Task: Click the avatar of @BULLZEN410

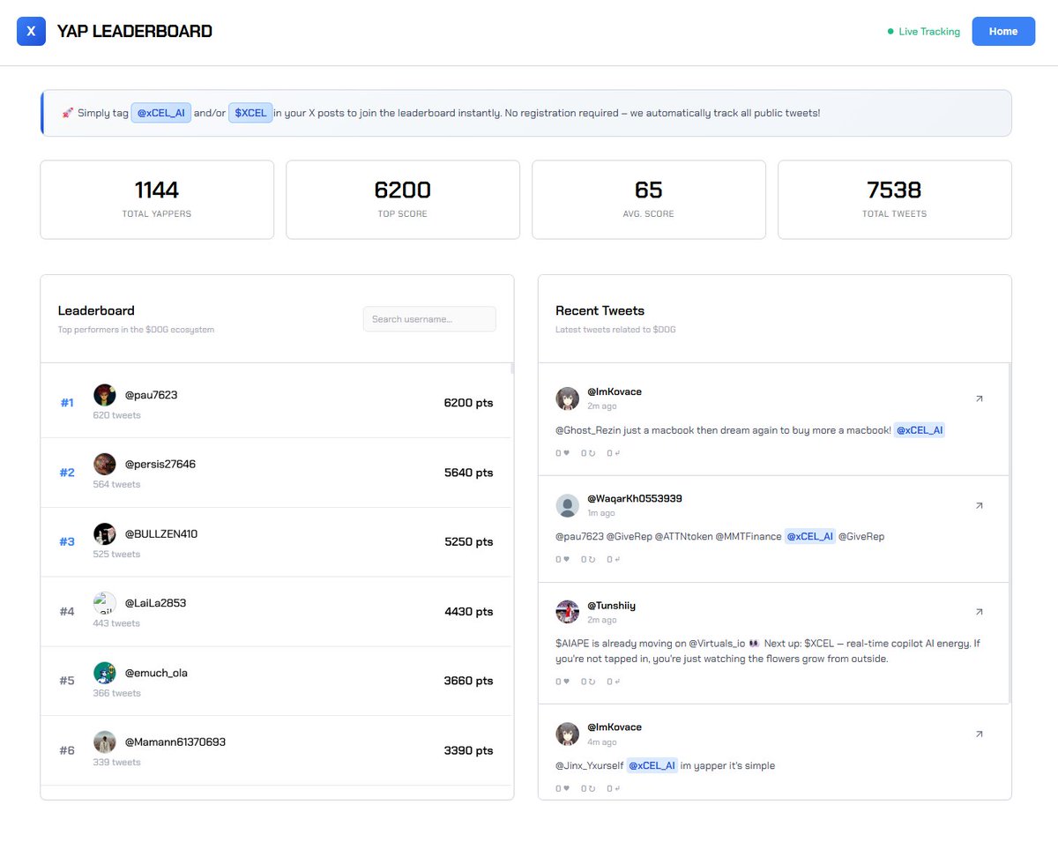Action: [105, 533]
